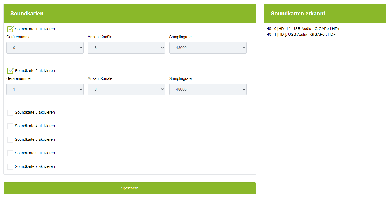The image size is (390, 197).
Task: Expand Anzahl Kanäle dropdown for Soundkarte 2
Action: [x=126, y=89]
